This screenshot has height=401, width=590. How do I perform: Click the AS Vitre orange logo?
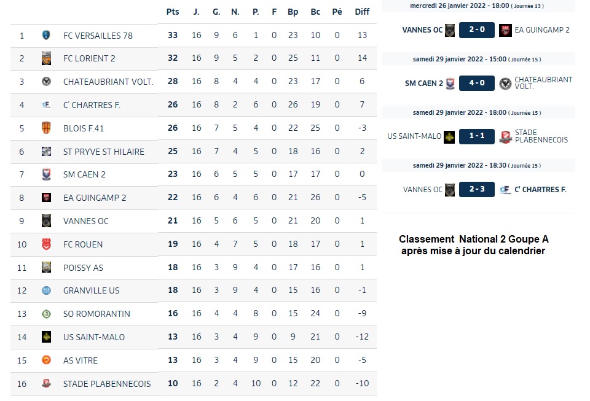tap(46, 360)
